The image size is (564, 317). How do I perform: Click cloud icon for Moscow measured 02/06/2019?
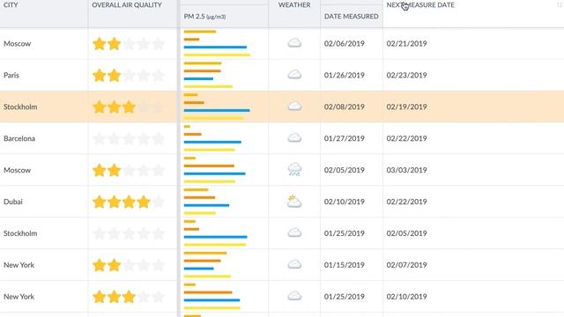294,43
